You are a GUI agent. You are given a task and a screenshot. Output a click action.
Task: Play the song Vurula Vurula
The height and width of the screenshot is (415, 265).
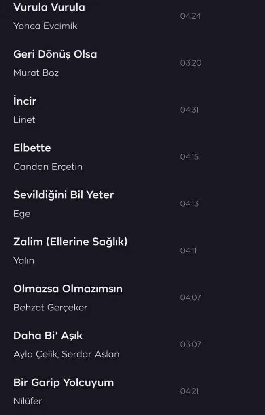click(x=49, y=7)
